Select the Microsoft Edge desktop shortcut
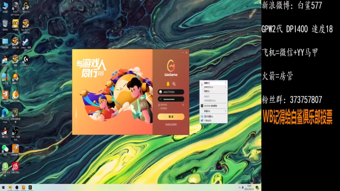Screen dimensions: 340x191 tap(5, 115)
